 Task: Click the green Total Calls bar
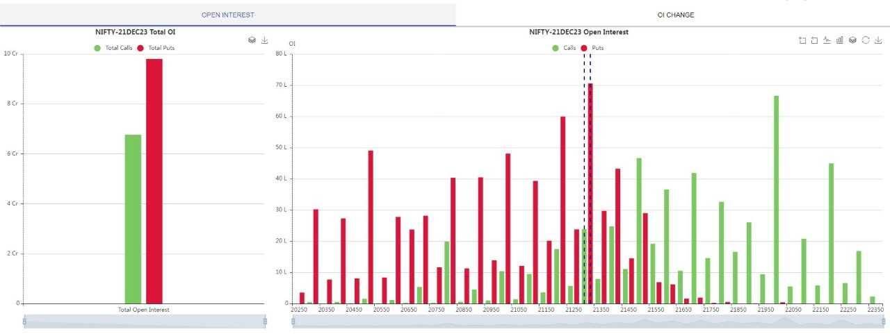tap(133, 219)
